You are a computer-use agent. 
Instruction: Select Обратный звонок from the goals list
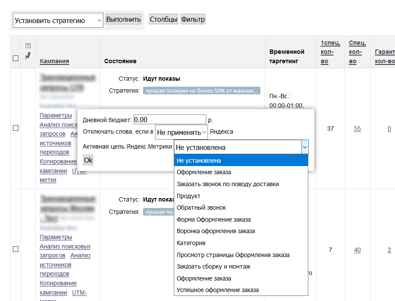(202, 207)
